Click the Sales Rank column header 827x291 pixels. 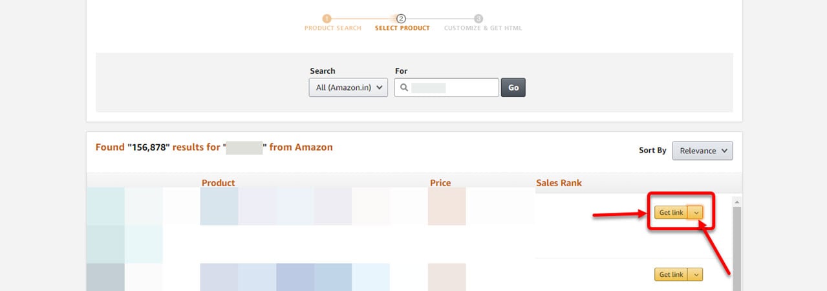[559, 183]
